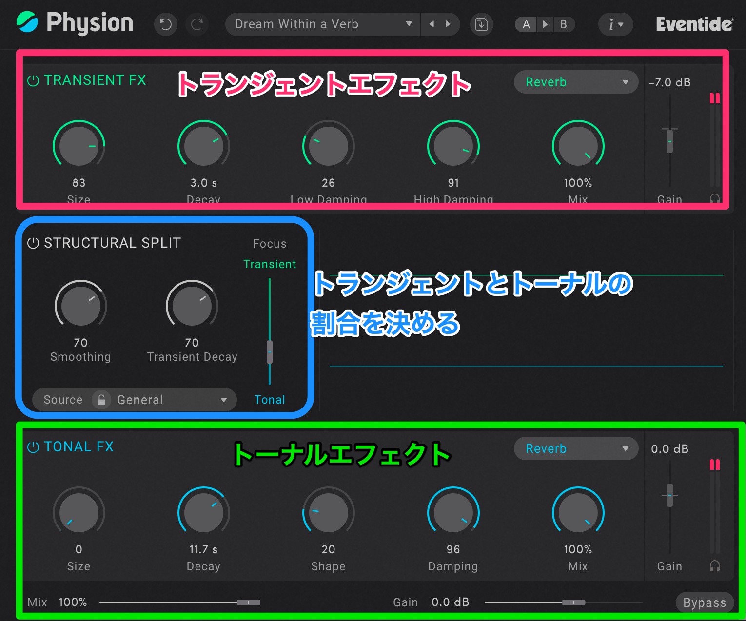Open the info menu
Image resolution: width=746 pixels, height=621 pixels.
pyautogui.click(x=615, y=24)
